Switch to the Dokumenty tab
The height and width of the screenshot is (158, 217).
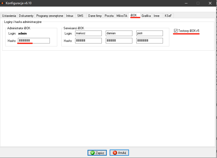(x=26, y=16)
